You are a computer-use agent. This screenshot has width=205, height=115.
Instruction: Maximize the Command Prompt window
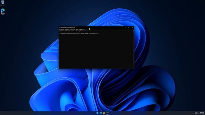click(x=129, y=27)
